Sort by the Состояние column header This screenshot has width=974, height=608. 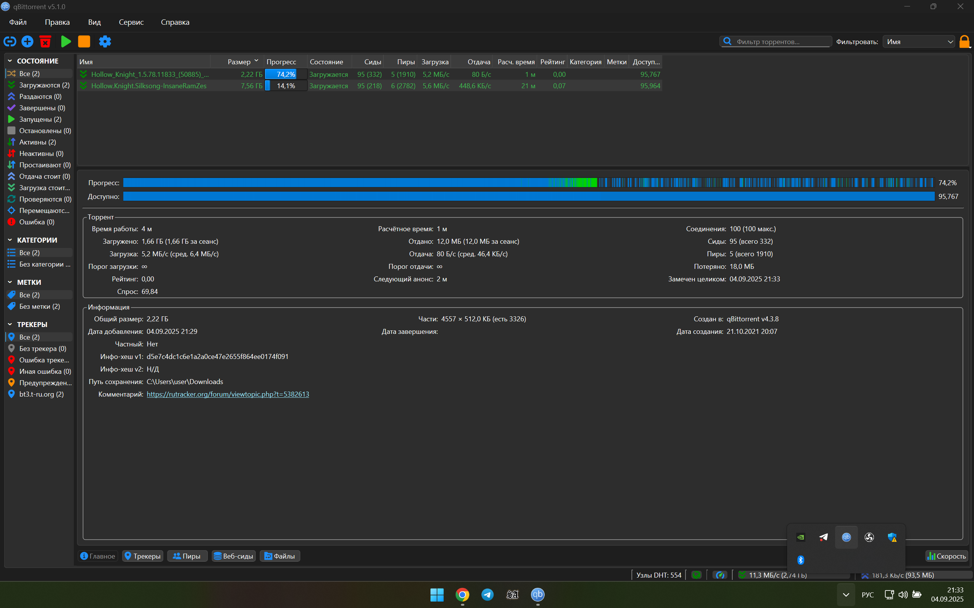coord(329,62)
